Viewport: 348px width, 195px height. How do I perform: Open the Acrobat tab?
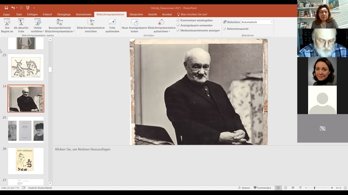[167, 14]
